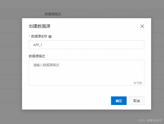Click the 数据源描述 column header behind the dialog
Image resolution: width=164 pixels, height=124 pixels.
(x=53, y=14)
